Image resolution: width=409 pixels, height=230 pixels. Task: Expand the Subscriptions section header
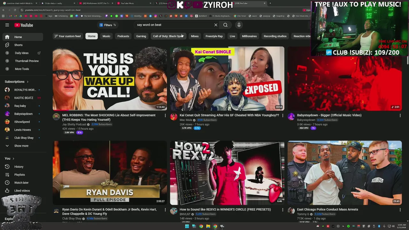(x=17, y=82)
